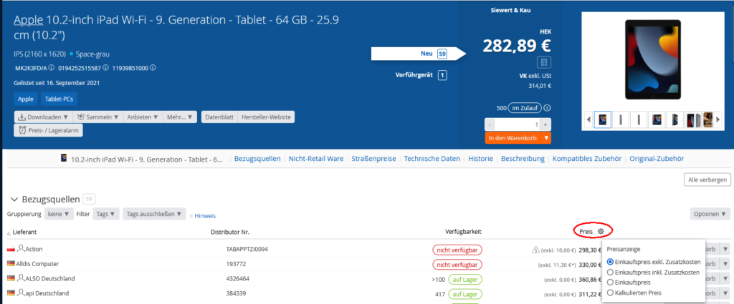This screenshot has width=734, height=304.
Task: Select the first iPad thumbnail image
Action: pyautogui.click(x=602, y=119)
